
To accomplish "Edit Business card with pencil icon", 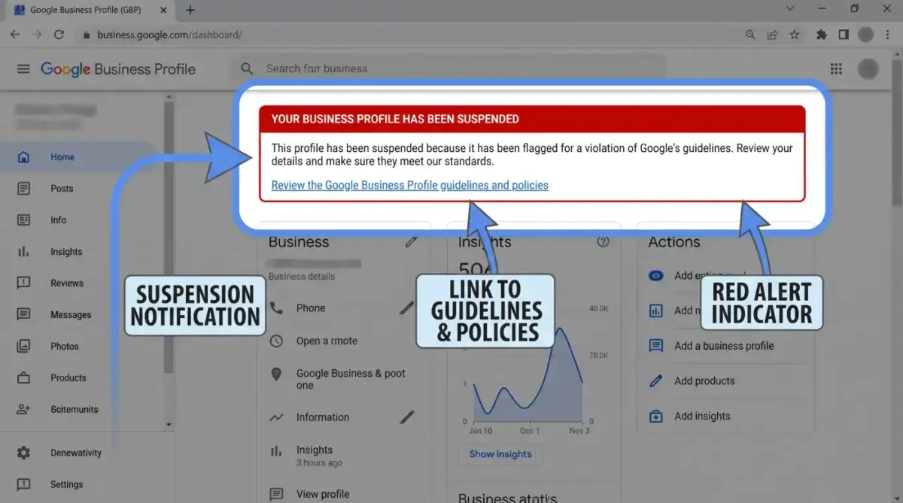I will (x=411, y=242).
